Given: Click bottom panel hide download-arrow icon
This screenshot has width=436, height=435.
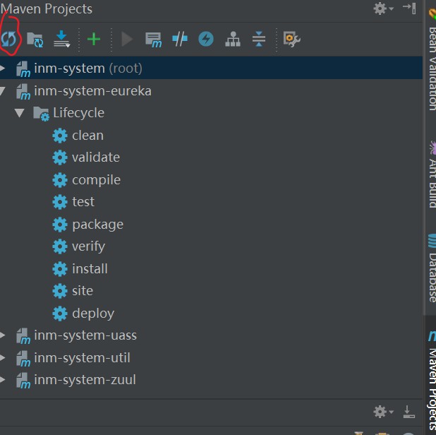Looking at the screenshot, I should point(408,412).
